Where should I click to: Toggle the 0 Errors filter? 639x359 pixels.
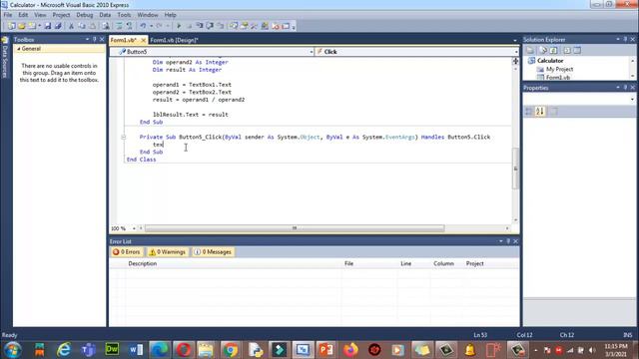click(127, 252)
